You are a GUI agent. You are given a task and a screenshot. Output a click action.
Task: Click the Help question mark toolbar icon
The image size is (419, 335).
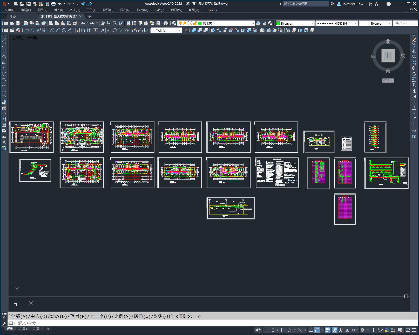pos(166,23)
